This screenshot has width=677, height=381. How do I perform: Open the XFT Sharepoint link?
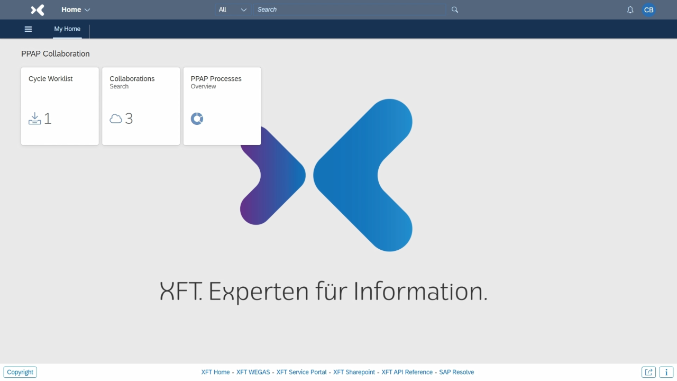tap(354, 372)
